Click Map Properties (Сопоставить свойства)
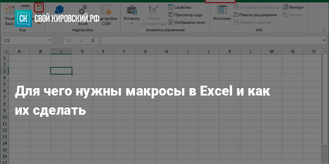Viewport: 329px width, 164px height. [256, 7]
